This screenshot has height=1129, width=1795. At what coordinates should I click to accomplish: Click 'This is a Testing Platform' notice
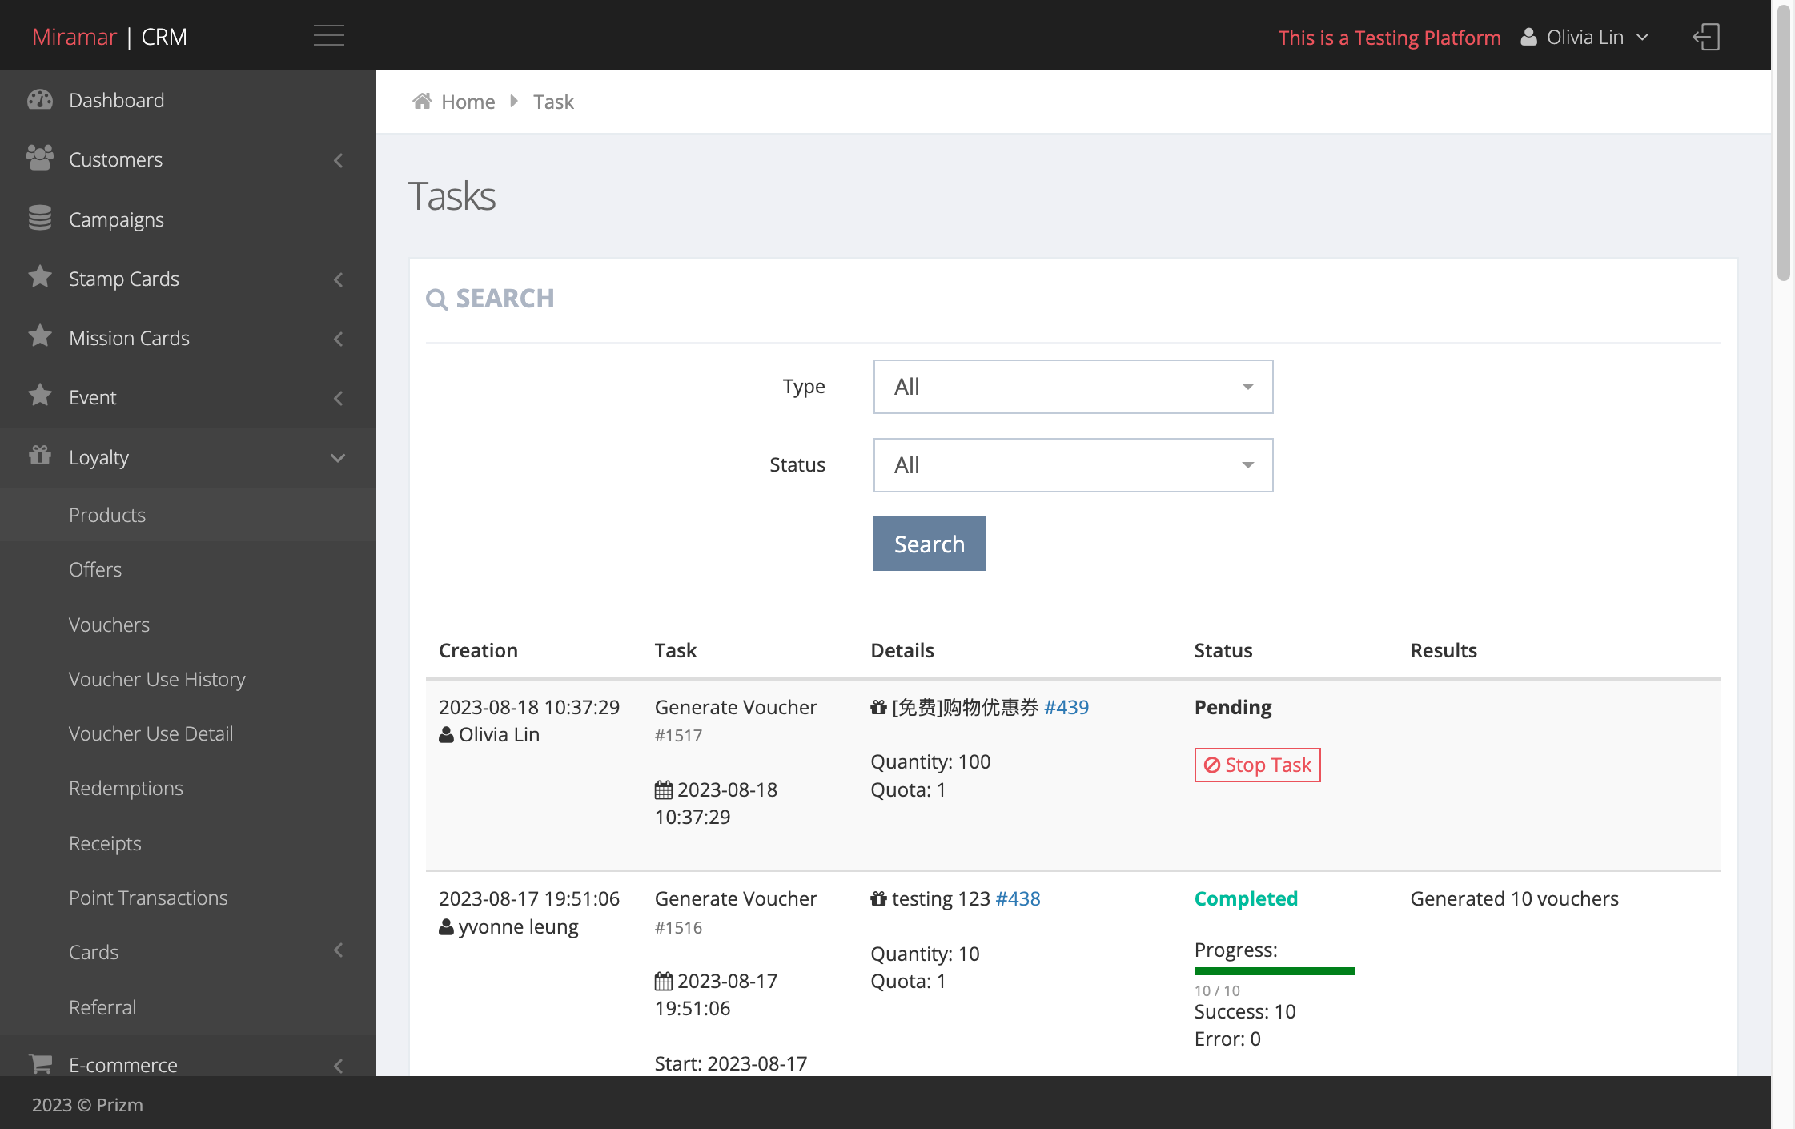coord(1389,38)
